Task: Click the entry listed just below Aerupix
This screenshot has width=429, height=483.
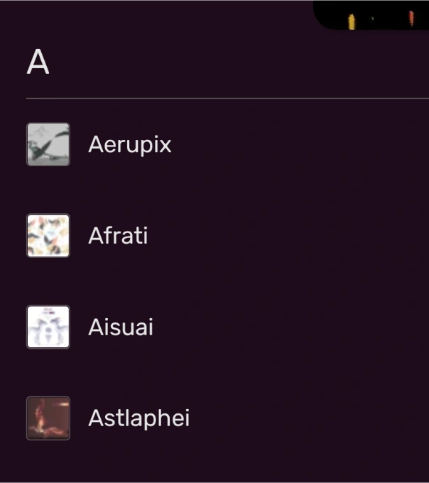Action: point(118,235)
